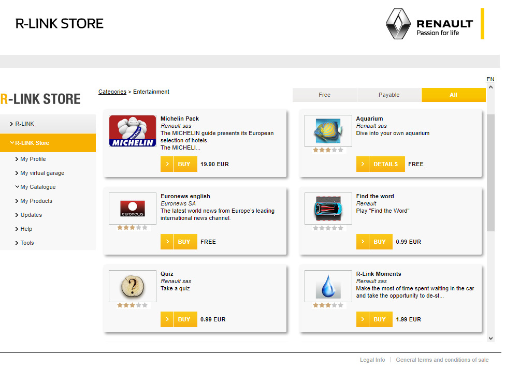Screen dimensions: 505x369
Task: Click the Entertainment breadcrumb text
Action: tap(151, 92)
